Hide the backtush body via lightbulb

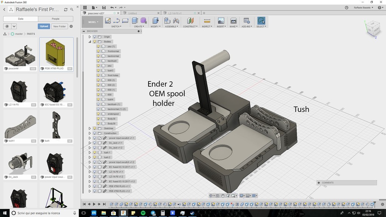pyautogui.click(x=98, y=61)
